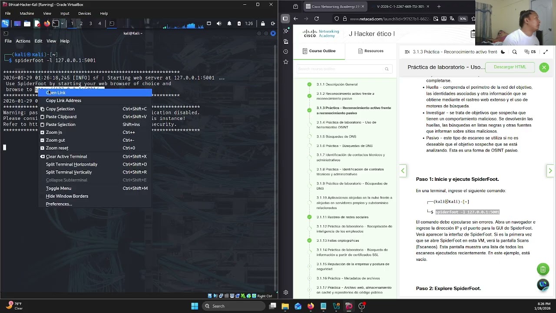
Task: Click Zoom reset in the context menu
Action: coord(95,148)
